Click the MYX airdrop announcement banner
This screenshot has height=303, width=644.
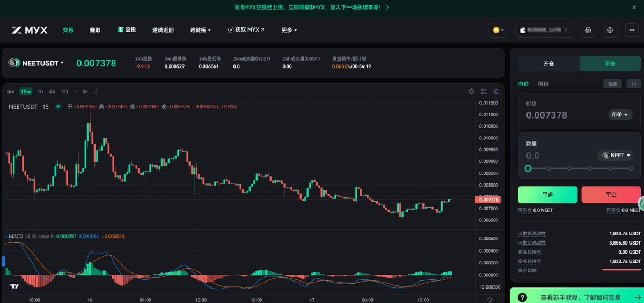(312, 8)
